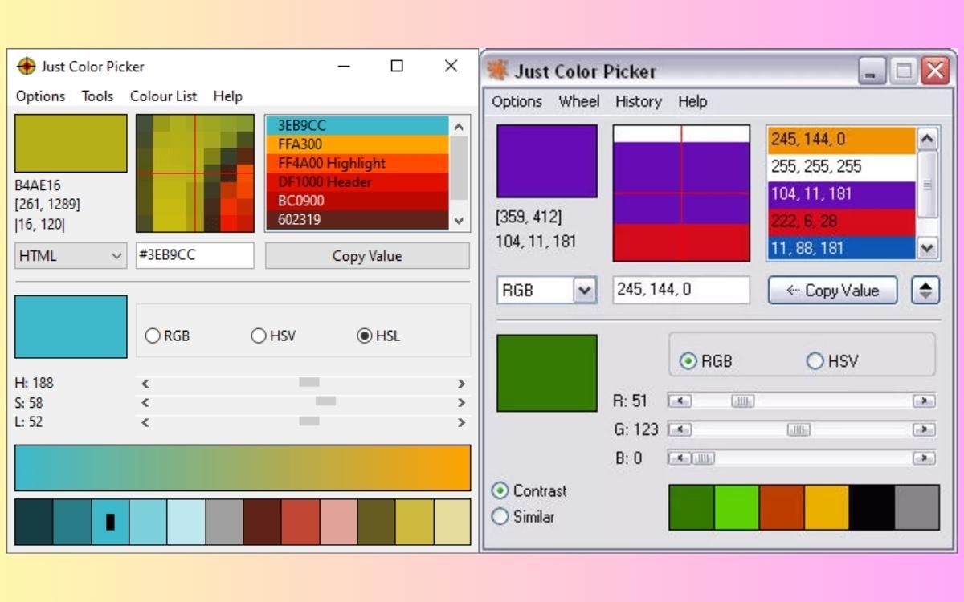Open the HTML format dropdown
This screenshot has height=602, width=964.
point(71,256)
